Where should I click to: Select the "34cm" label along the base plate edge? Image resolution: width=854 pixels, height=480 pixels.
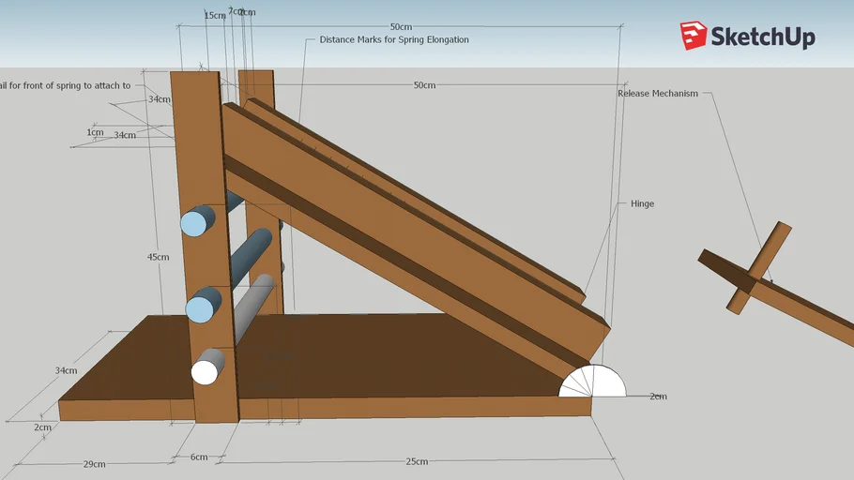66,370
